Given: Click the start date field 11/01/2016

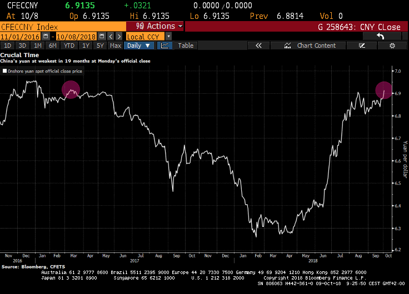Looking at the screenshot, I should pos(21,37).
